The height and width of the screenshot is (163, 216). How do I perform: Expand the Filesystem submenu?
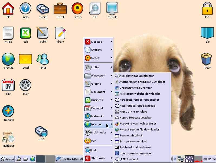pyautogui.click(x=98, y=75)
